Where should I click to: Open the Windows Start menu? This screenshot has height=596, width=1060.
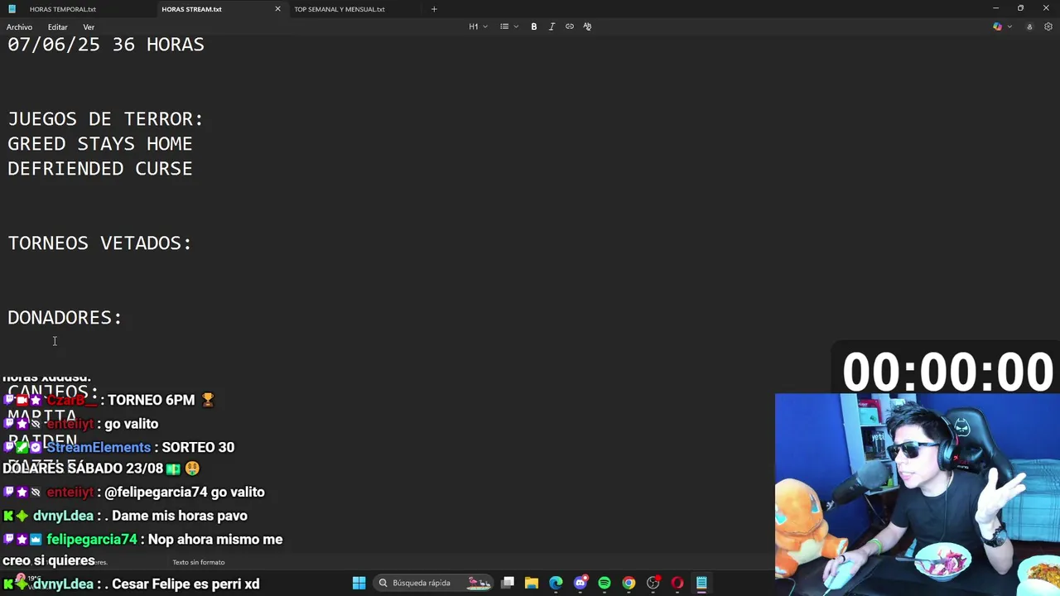(x=359, y=583)
